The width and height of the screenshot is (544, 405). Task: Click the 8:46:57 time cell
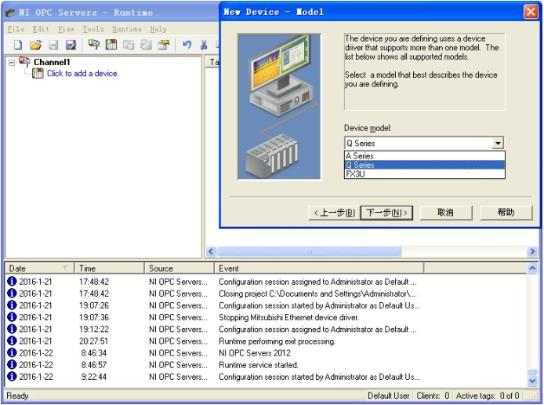94,365
